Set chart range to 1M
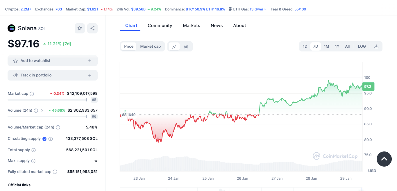 click(326, 47)
